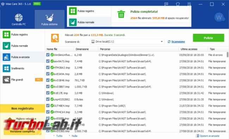The width and height of the screenshot is (229, 139).
Task: Select the 791,7 KB size cell
Action: click(x=80, y=80)
